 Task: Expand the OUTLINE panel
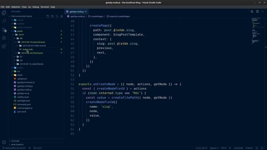(15, 141)
